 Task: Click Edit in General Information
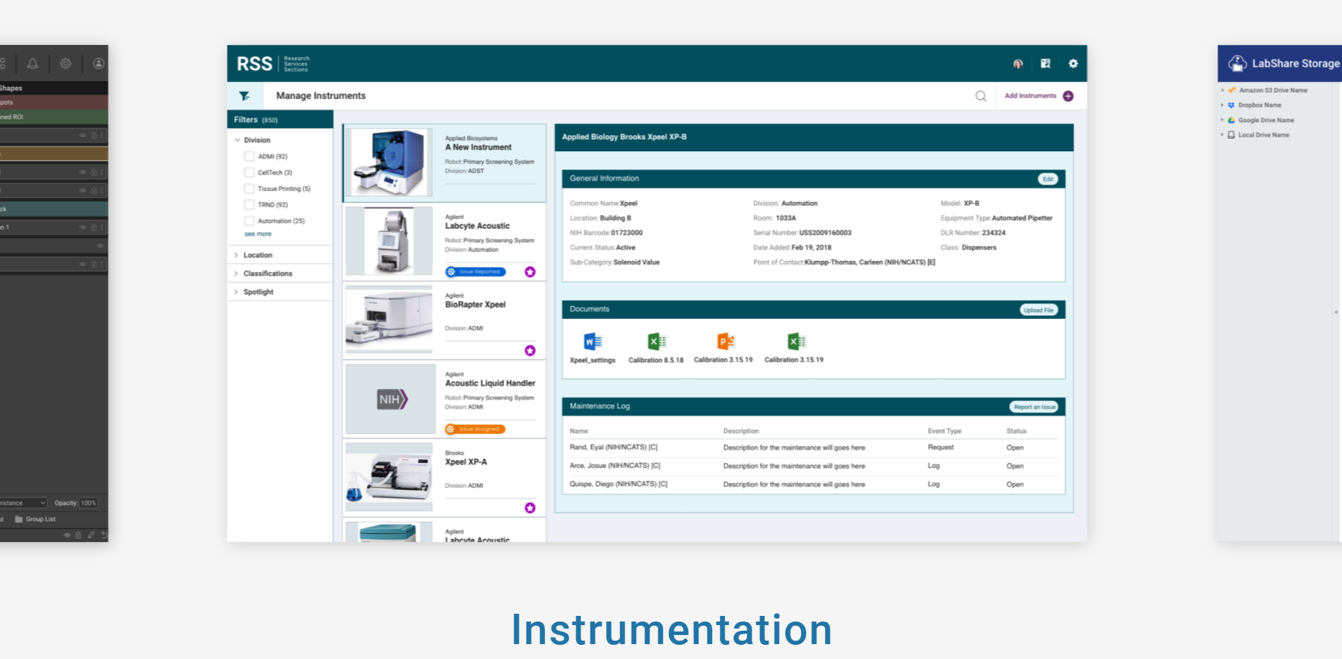[x=1047, y=179]
